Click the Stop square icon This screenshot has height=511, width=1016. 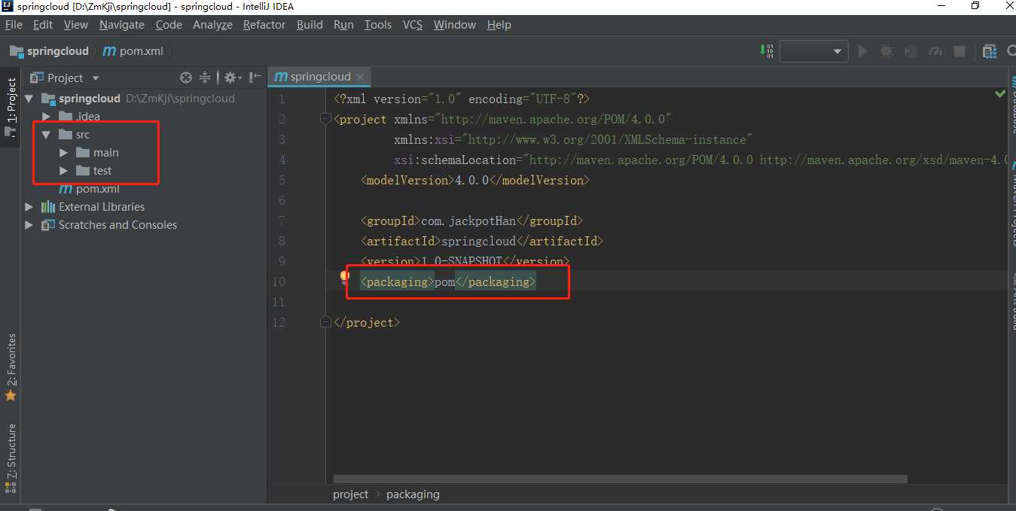(x=960, y=51)
